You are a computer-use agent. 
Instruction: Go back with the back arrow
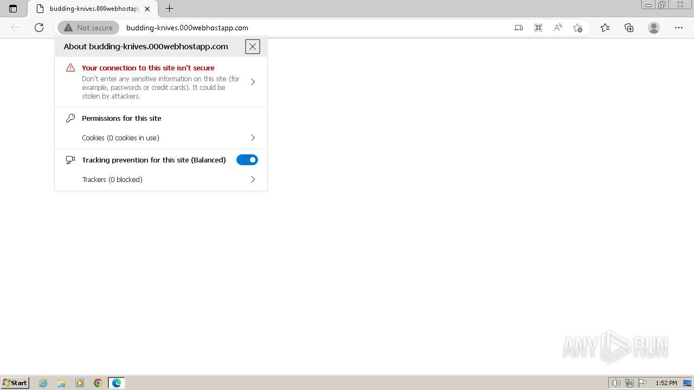pos(15,28)
